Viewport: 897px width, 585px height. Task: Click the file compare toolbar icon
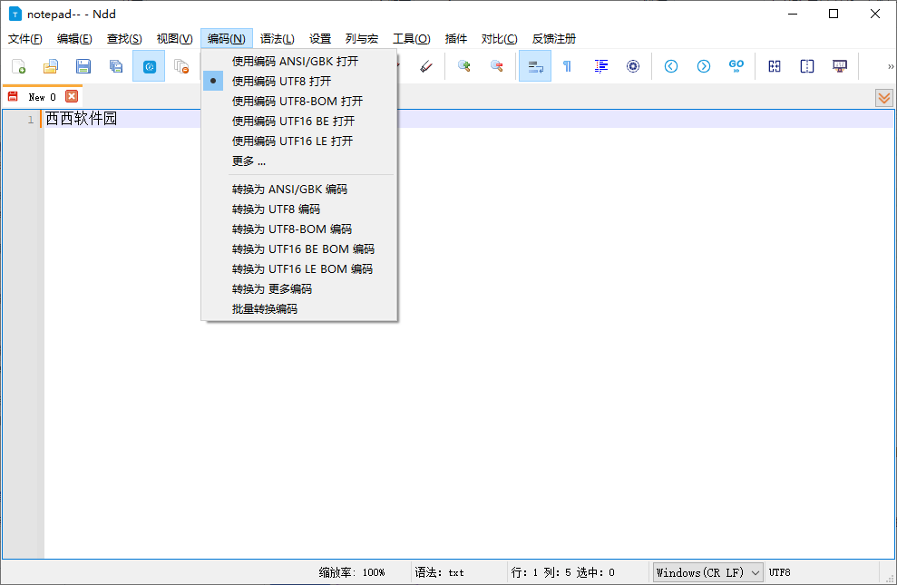tap(775, 66)
